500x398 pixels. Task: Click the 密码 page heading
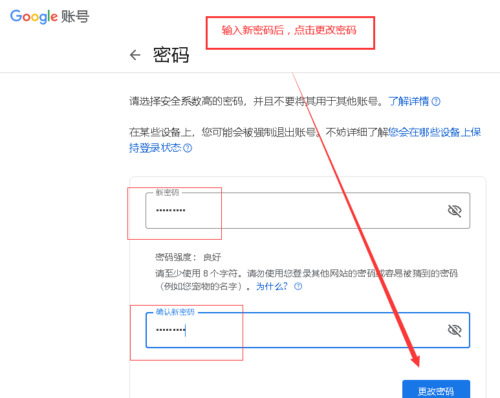coord(171,55)
